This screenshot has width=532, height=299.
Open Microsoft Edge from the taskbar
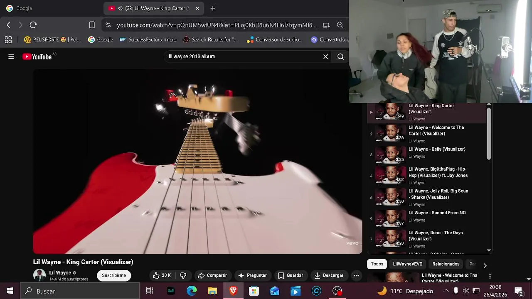click(x=192, y=291)
